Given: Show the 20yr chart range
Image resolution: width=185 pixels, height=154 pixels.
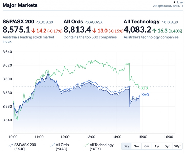Looking at the screenshot, I should (x=177, y=146).
